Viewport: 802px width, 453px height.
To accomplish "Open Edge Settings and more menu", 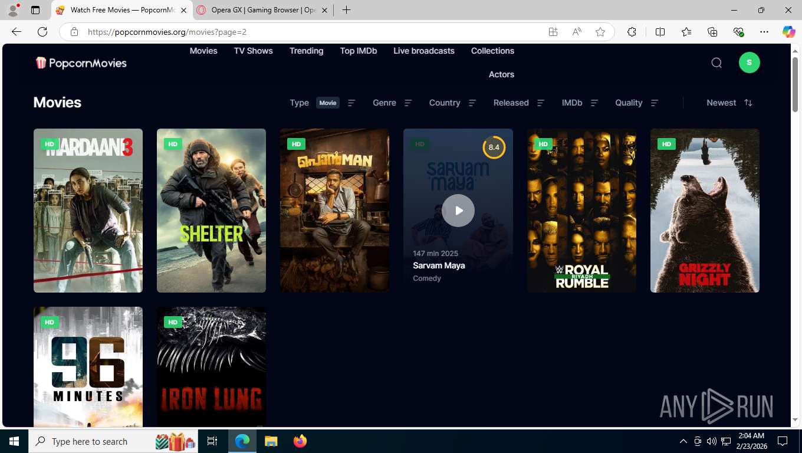I will 764,32.
